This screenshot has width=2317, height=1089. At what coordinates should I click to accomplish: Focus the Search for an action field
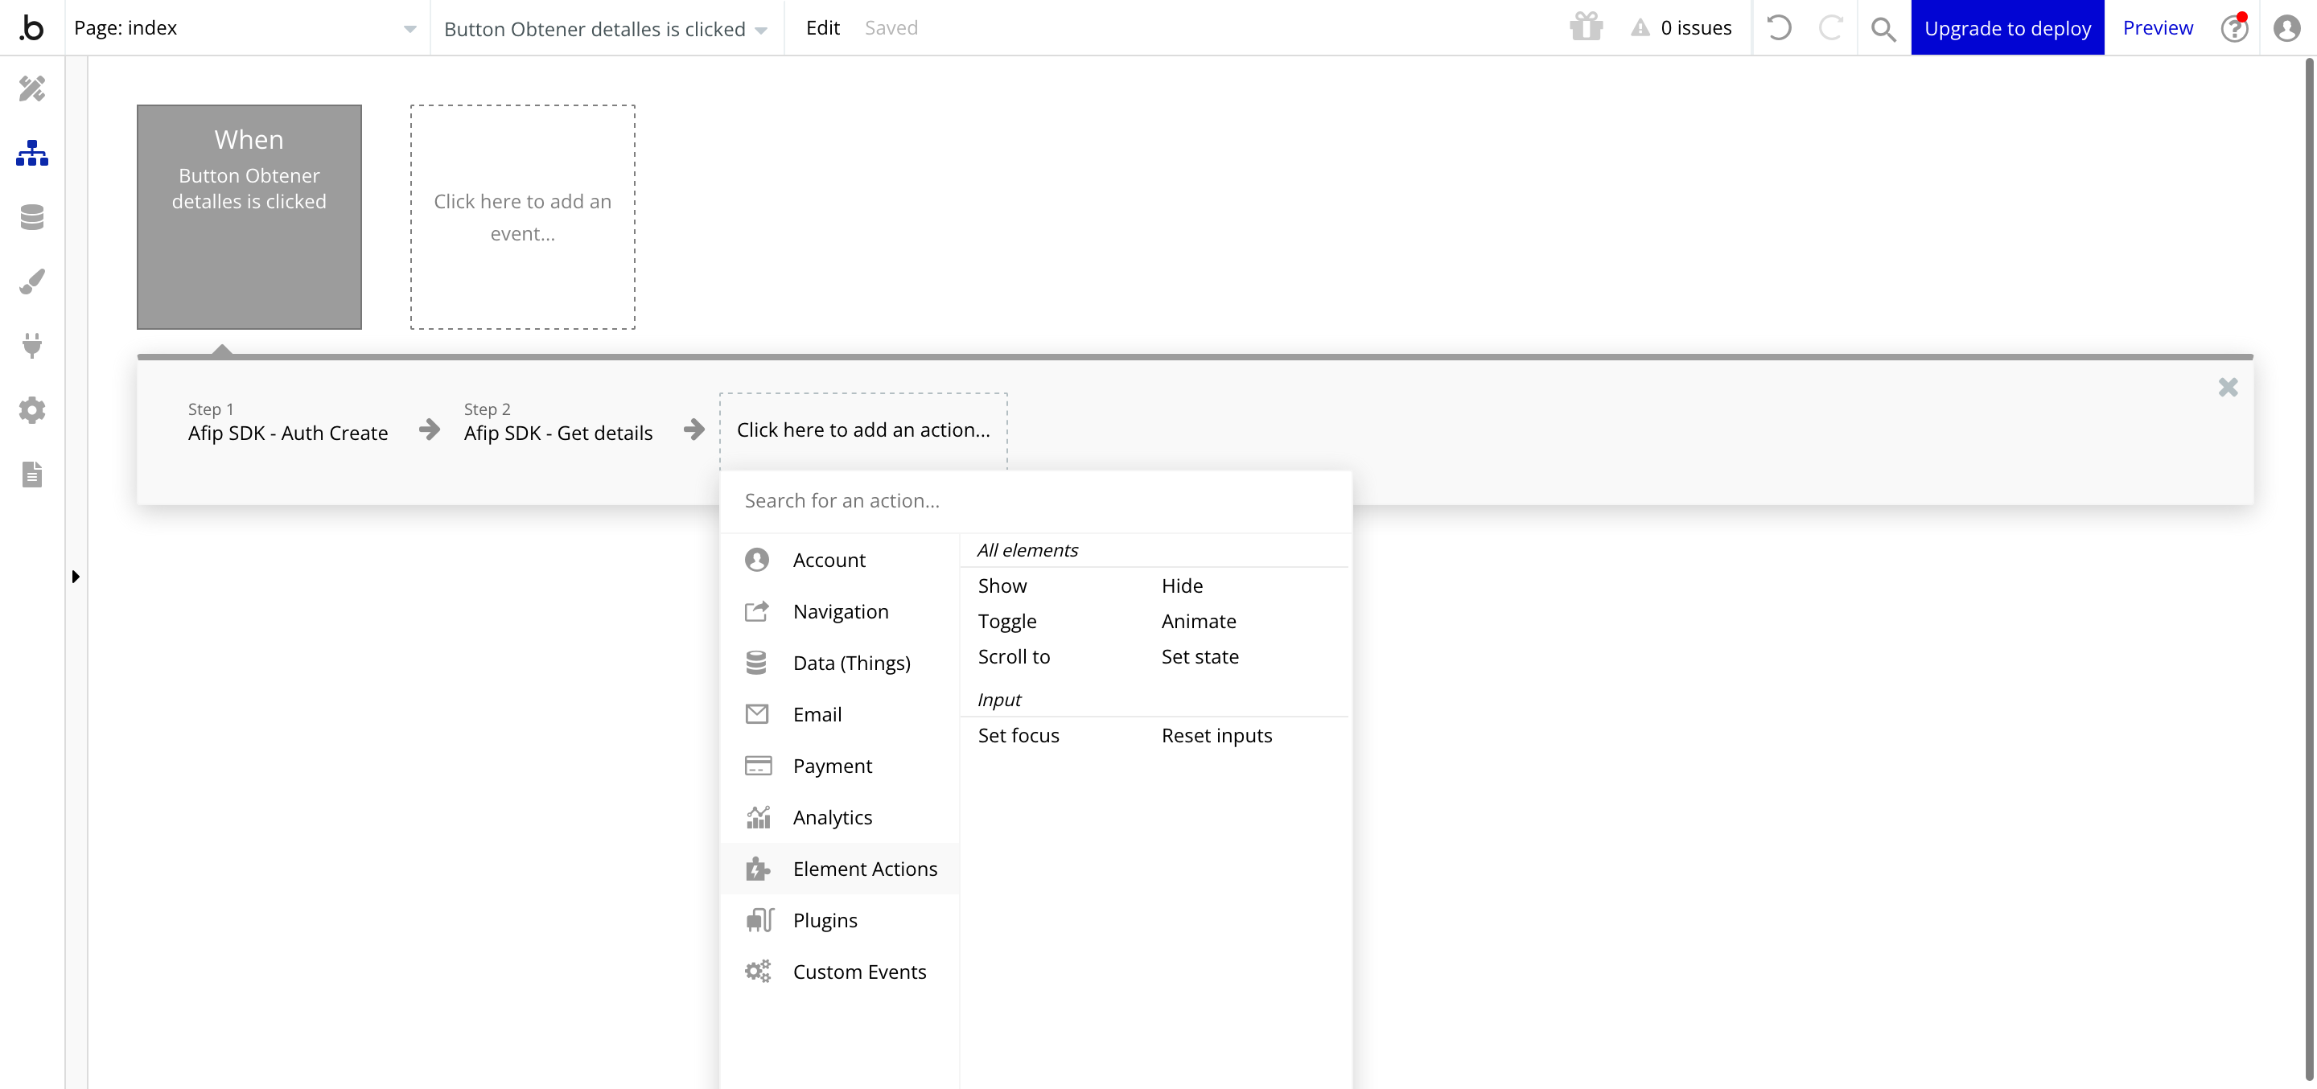[x=1035, y=501]
